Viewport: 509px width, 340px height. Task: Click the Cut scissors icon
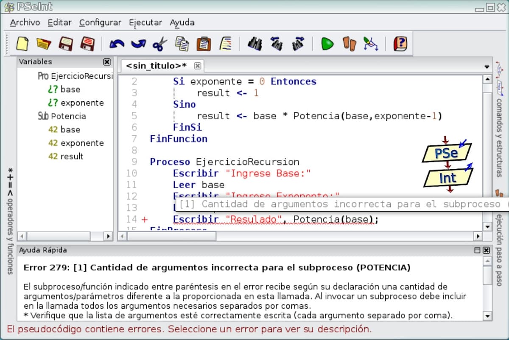tap(160, 44)
